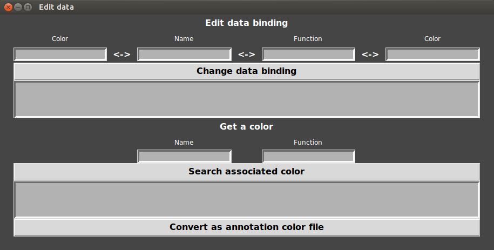Focus the Name field under Get a color

(184, 157)
